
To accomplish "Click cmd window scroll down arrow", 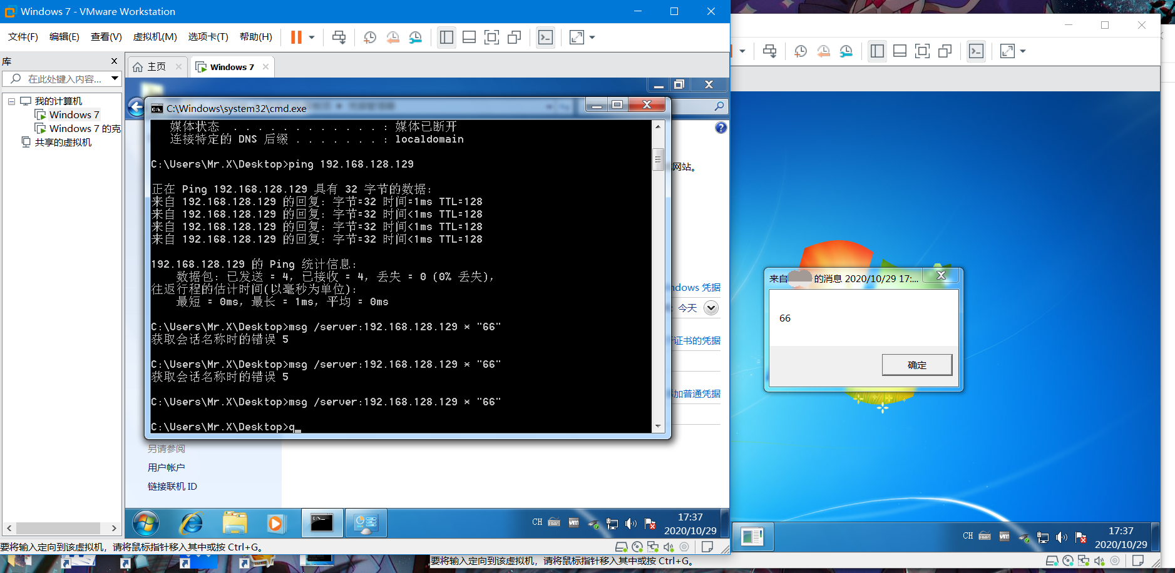I will [x=658, y=426].
